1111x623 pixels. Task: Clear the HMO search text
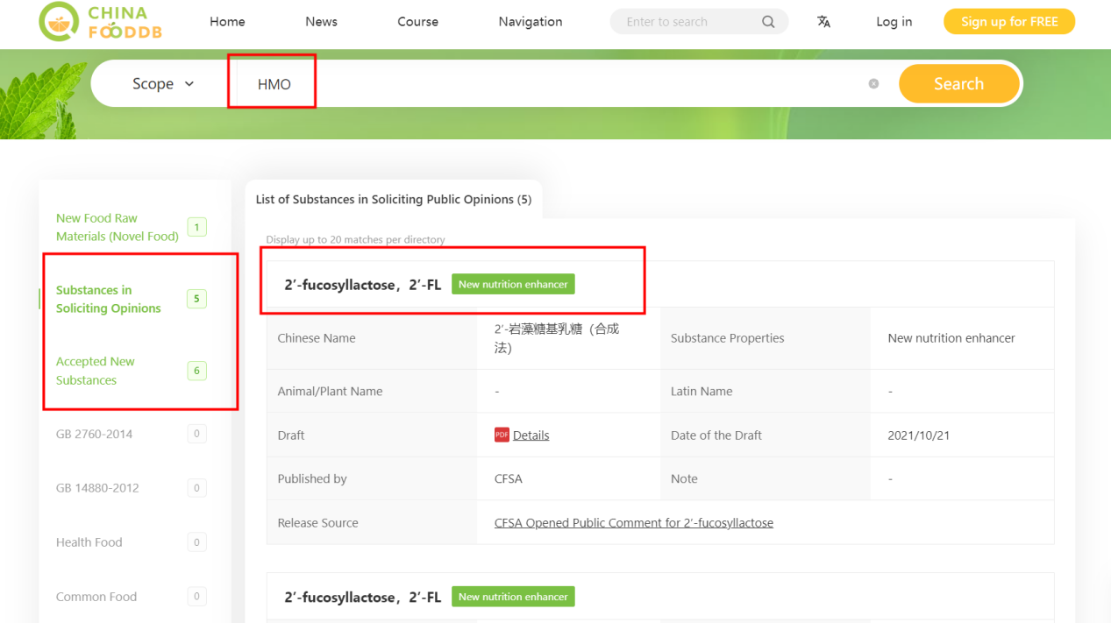[x=873, y=83]
